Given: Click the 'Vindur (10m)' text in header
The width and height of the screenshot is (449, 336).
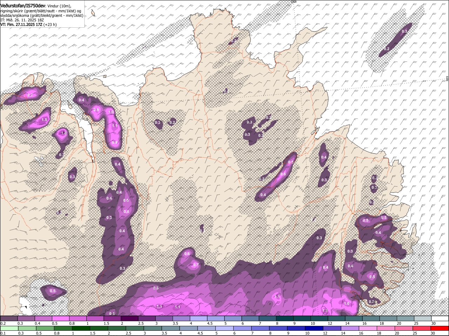Looking at the screenshot, I should tap(59, 6).
